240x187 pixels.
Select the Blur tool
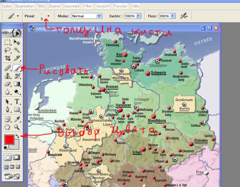pos(7,92)
